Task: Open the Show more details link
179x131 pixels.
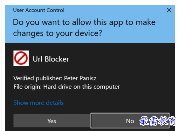Action: 38,103
